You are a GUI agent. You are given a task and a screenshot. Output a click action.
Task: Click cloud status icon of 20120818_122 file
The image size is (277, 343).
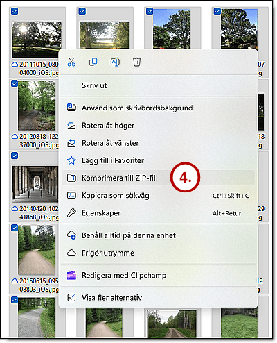click(x=15, y=137)
